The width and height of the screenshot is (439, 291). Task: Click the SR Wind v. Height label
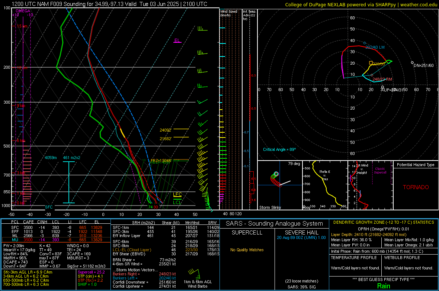pyautogui.click(x=363, y=169)
